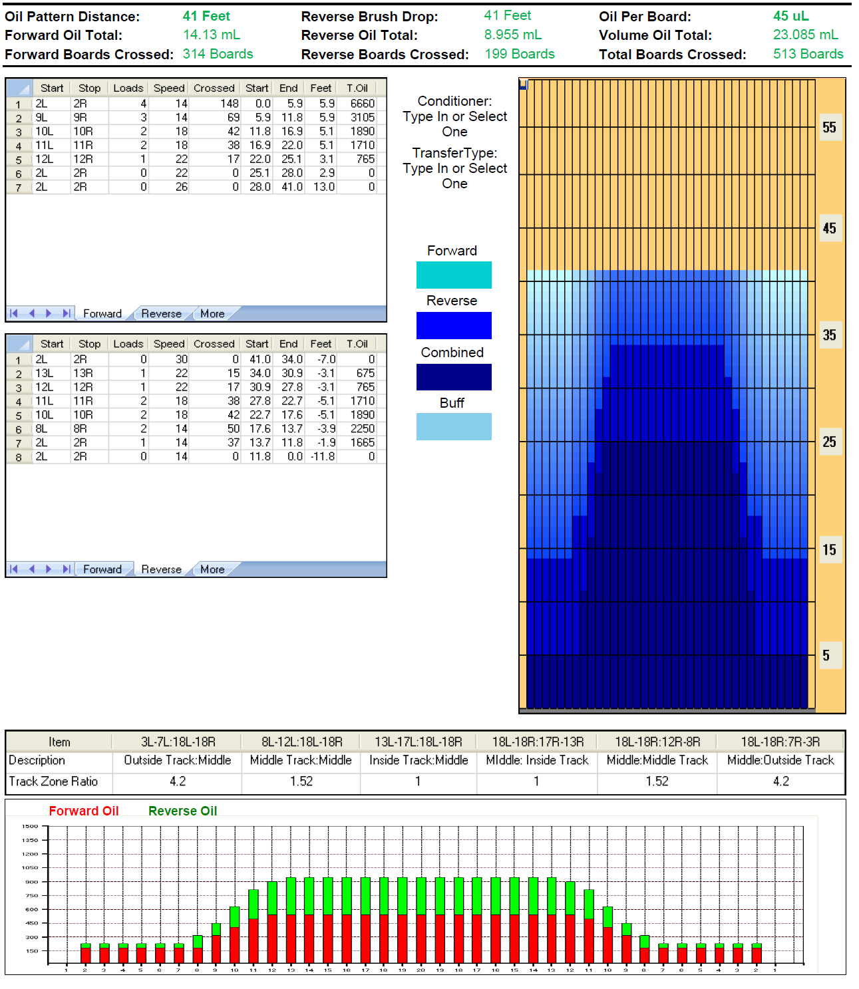Jump to first sheet in upper table
859x989 pixels.
[14, 313]
